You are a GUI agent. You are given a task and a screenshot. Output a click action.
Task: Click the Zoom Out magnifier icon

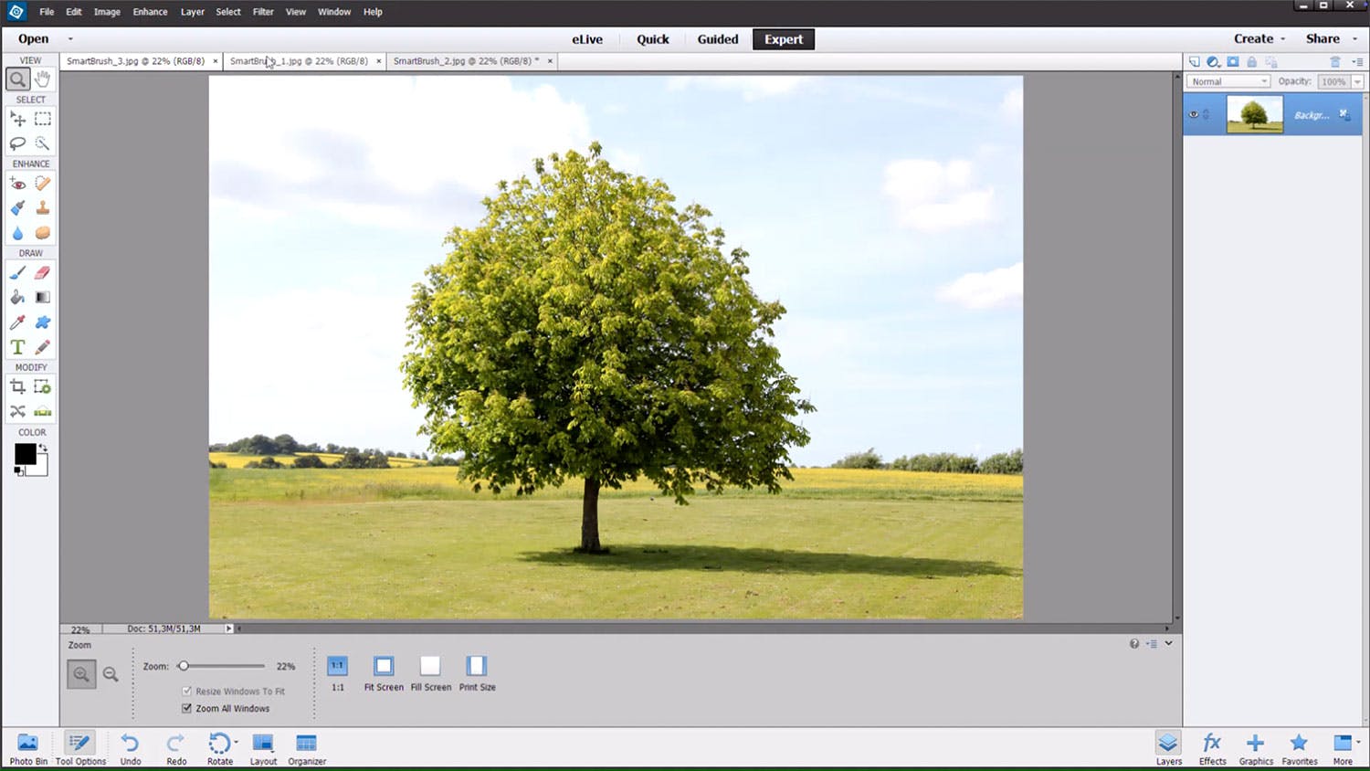click(x=111, y=674)
